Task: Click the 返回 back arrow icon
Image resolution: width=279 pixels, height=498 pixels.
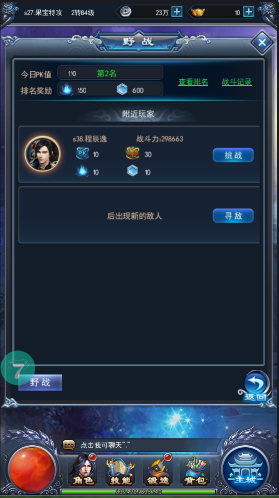Action: pos(256,387)
